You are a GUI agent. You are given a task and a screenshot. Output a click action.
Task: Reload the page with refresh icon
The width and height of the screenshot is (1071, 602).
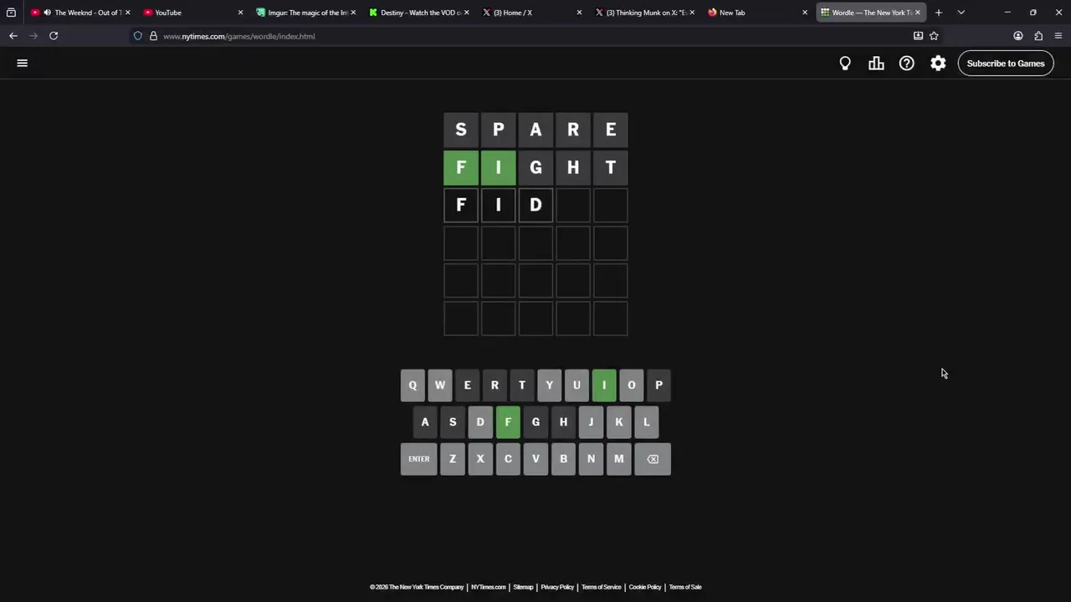pyautogui.click(x=54, y=36)
